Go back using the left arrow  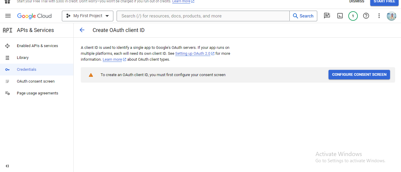click(82, 30)
